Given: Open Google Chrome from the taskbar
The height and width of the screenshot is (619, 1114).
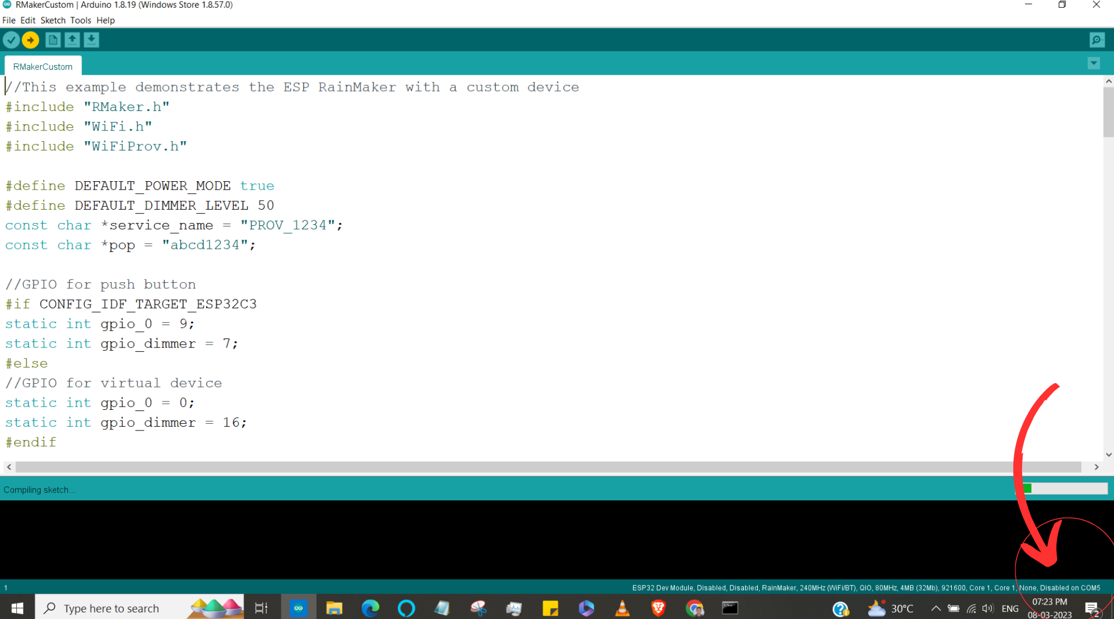Looking at the screenshot, I should coord(694,608).
